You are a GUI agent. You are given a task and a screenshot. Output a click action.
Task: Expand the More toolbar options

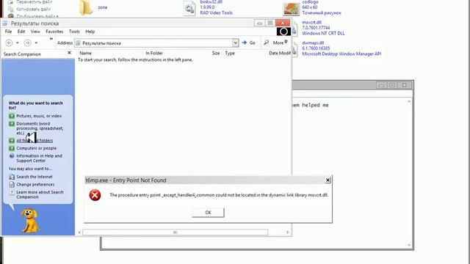[280, 43]
